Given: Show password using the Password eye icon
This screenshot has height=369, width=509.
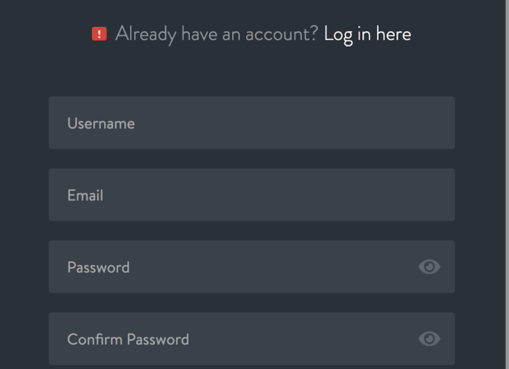Looking at the screenshot, I should [x=429, y=267].
